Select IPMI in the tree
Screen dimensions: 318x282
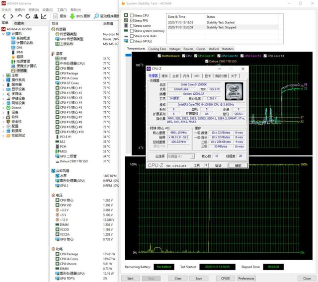tap(17, 52)
